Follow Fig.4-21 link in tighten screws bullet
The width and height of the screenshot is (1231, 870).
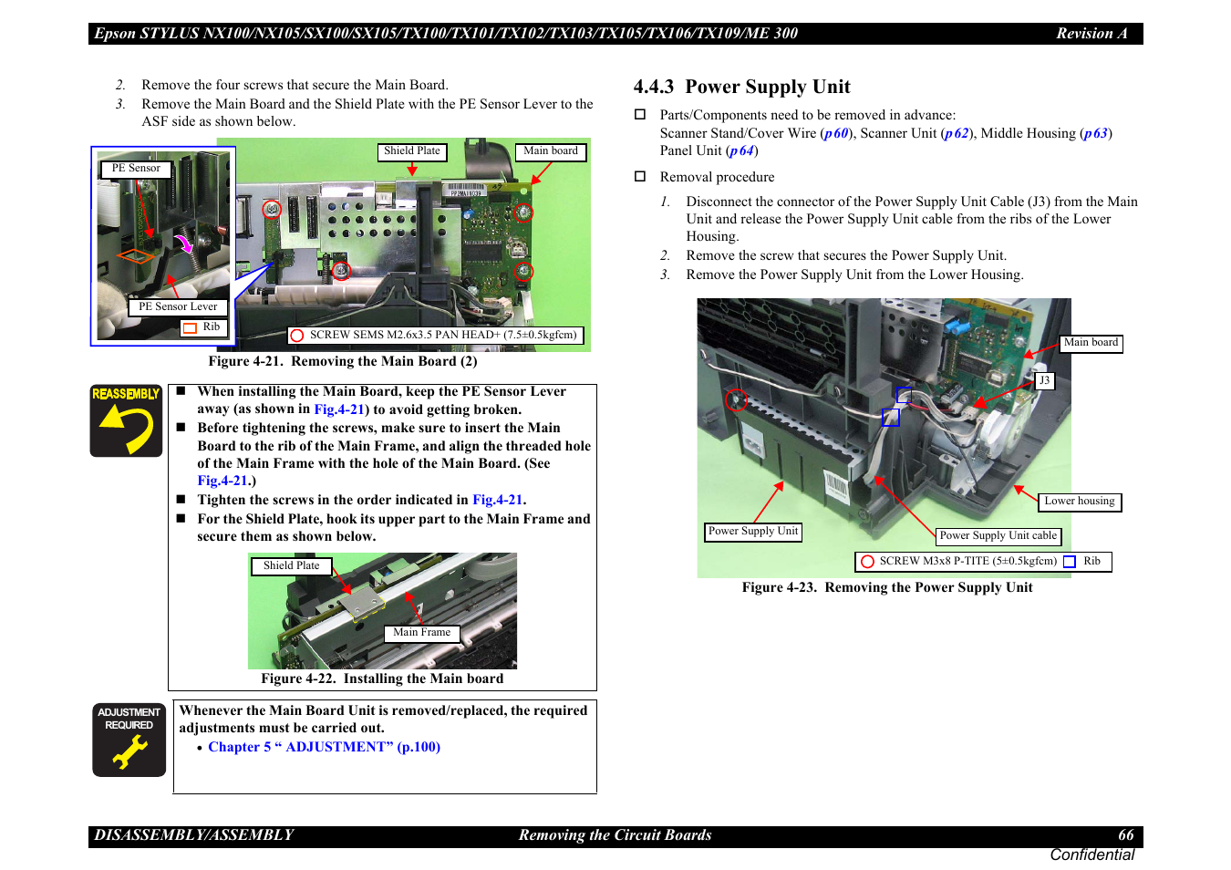click(x=497, y=500)
